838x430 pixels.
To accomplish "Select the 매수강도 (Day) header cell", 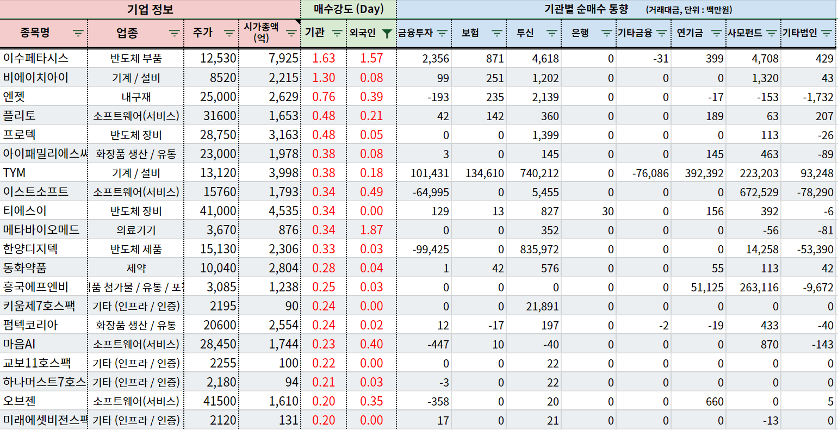I will [349, 9].
